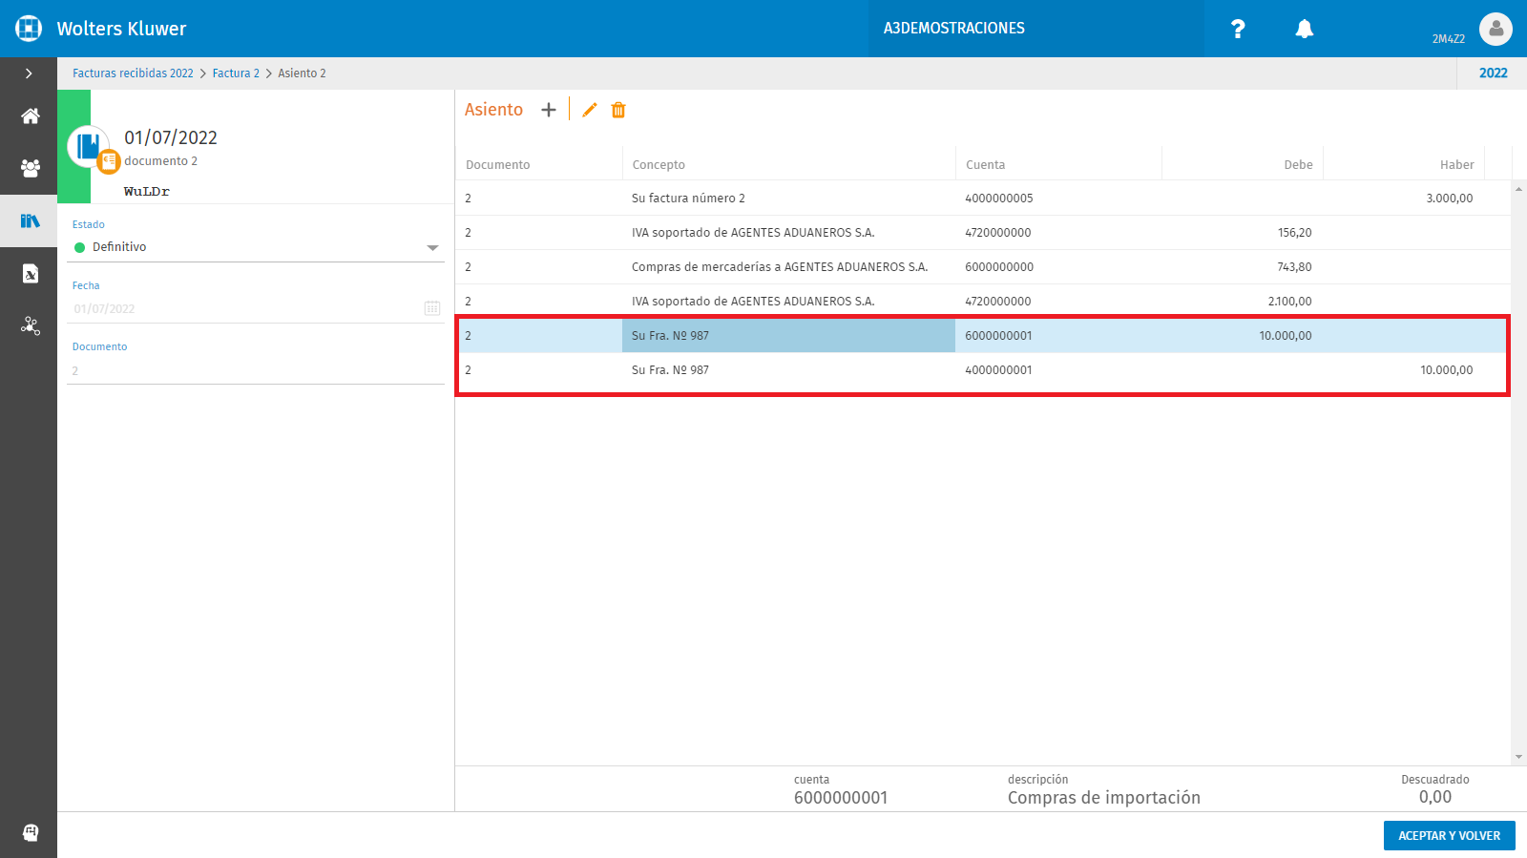Go to Facturas recibidas 2022 breadcrumb
Screen dimensions: 1527x858
[133, 73]
